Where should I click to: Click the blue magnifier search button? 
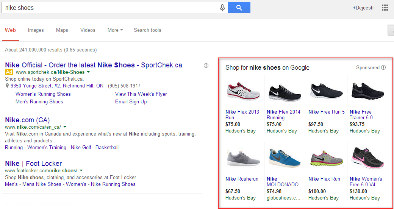239,8
